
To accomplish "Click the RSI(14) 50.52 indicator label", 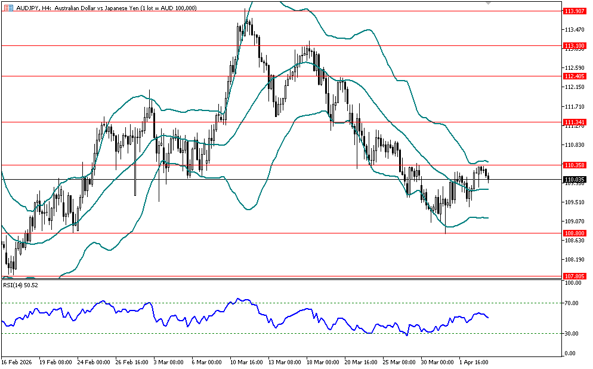I will pos(21,285).
